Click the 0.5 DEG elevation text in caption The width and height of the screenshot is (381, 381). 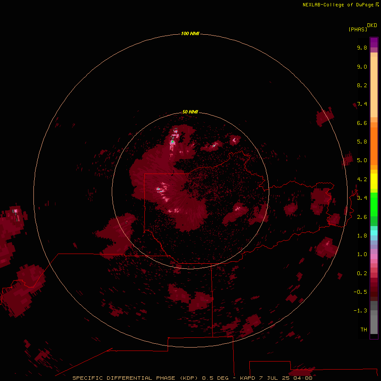[215, 378]
